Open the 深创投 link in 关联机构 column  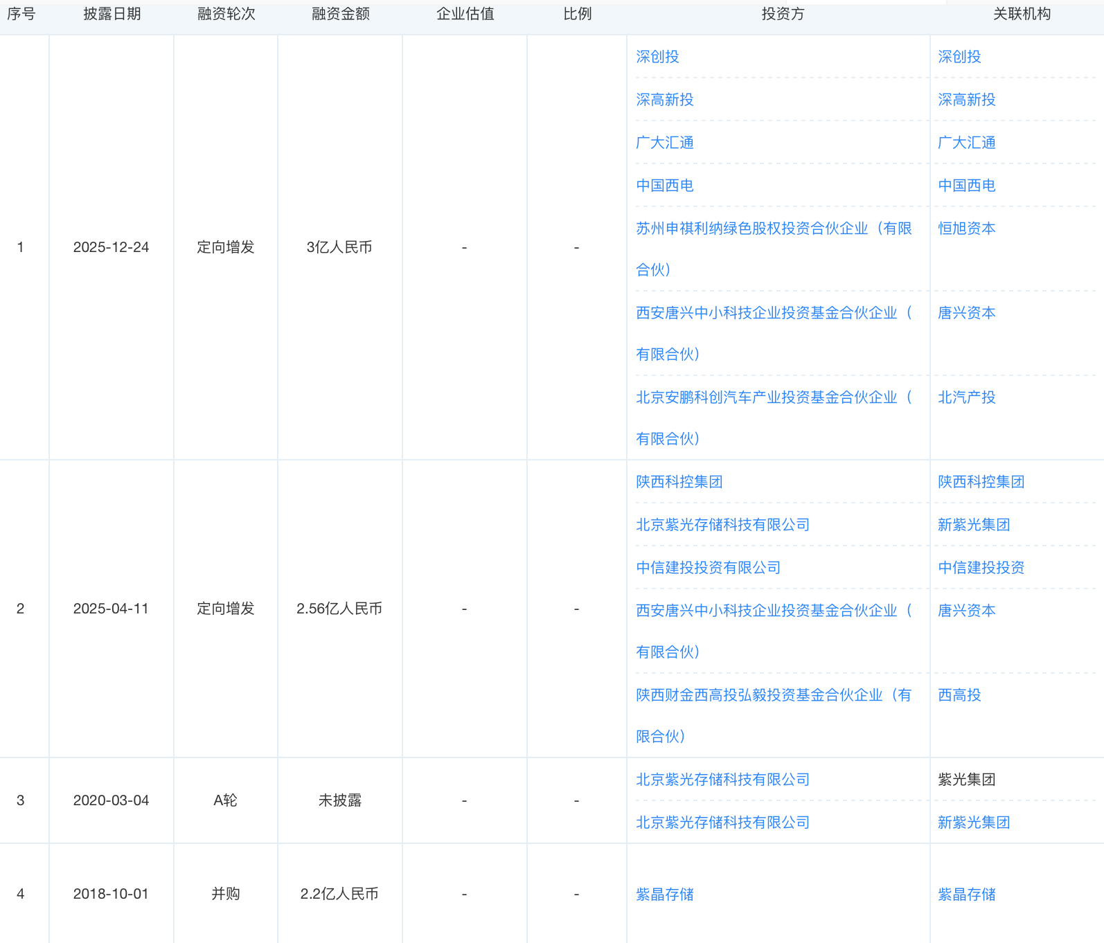(959, 57)
